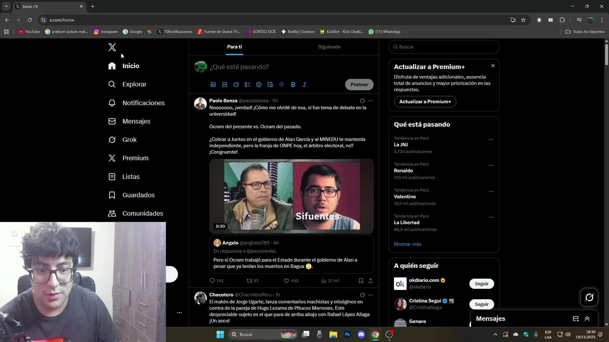Open Chrome extensions puzzle icon
The width and height of the screenshot is (609, 342).
562,20
